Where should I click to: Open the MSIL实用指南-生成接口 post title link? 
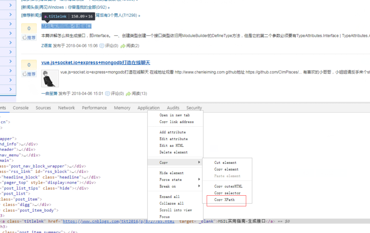coord(66,26)
